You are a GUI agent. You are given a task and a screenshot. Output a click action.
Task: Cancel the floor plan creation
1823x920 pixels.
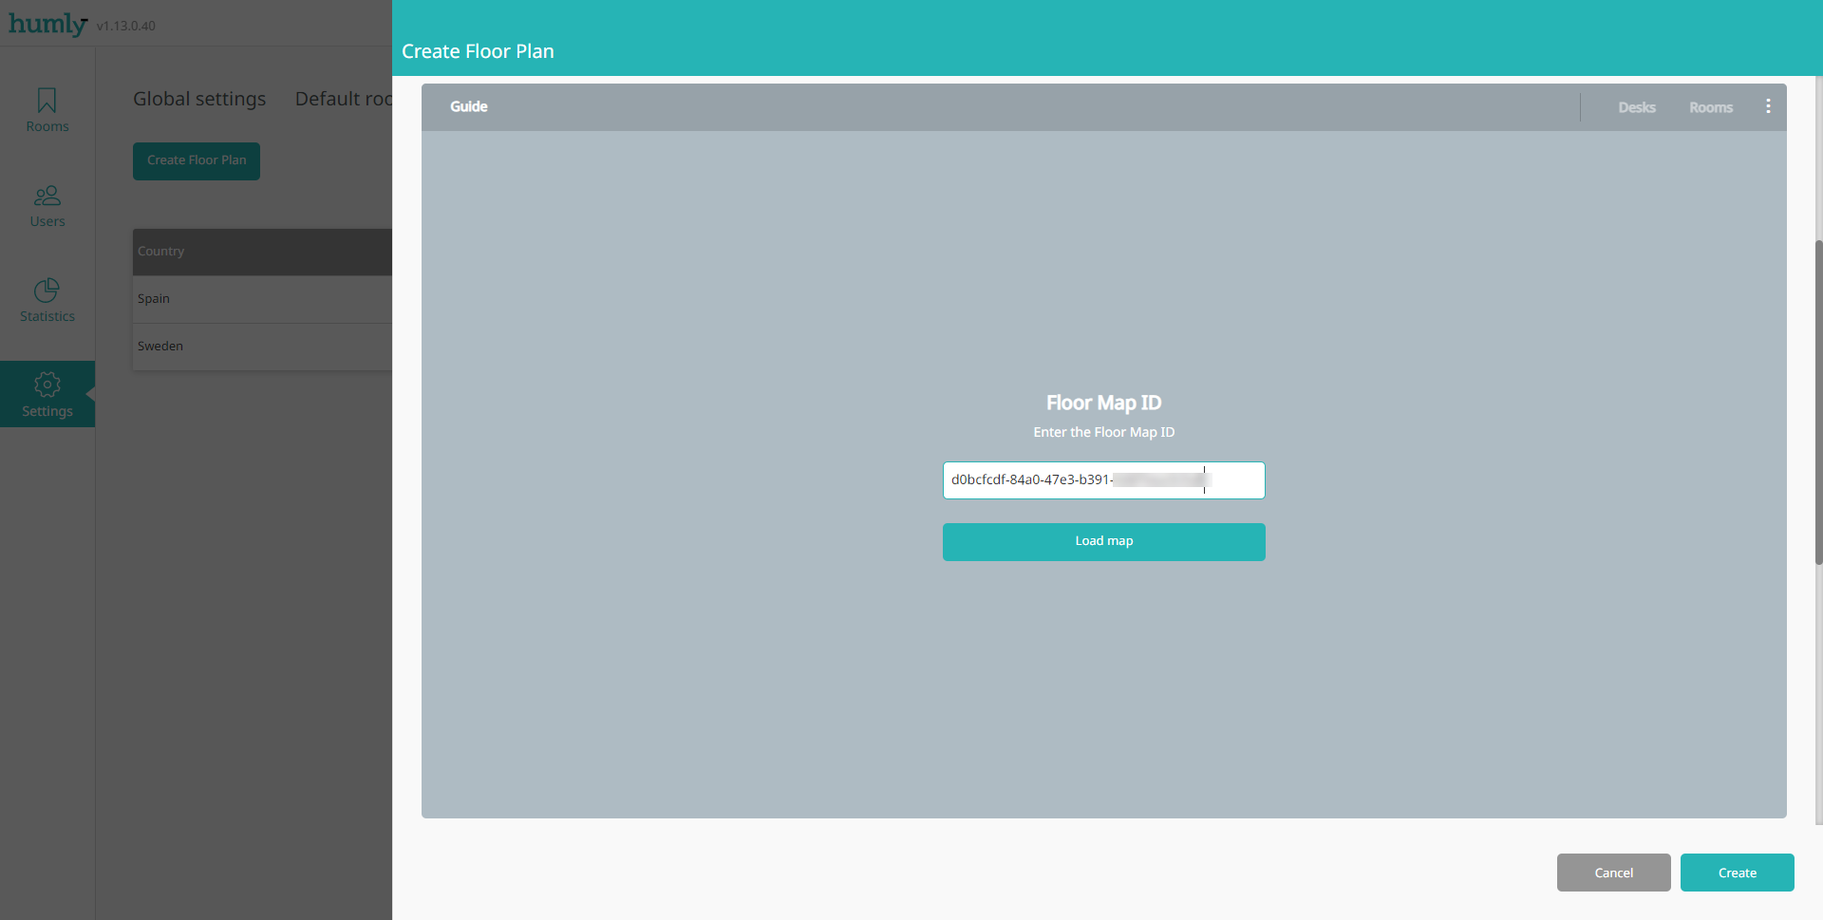point(1613,873)
